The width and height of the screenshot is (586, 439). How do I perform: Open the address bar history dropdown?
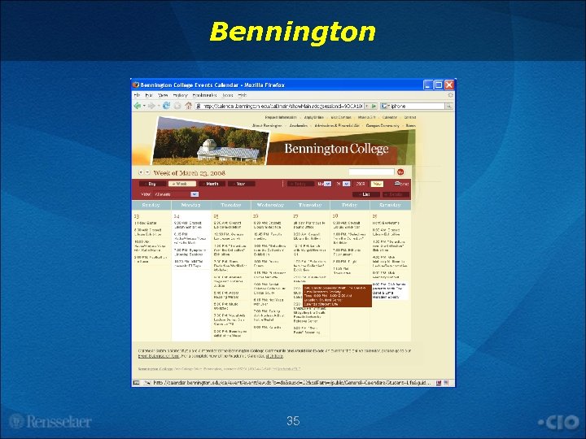point(367,106)
